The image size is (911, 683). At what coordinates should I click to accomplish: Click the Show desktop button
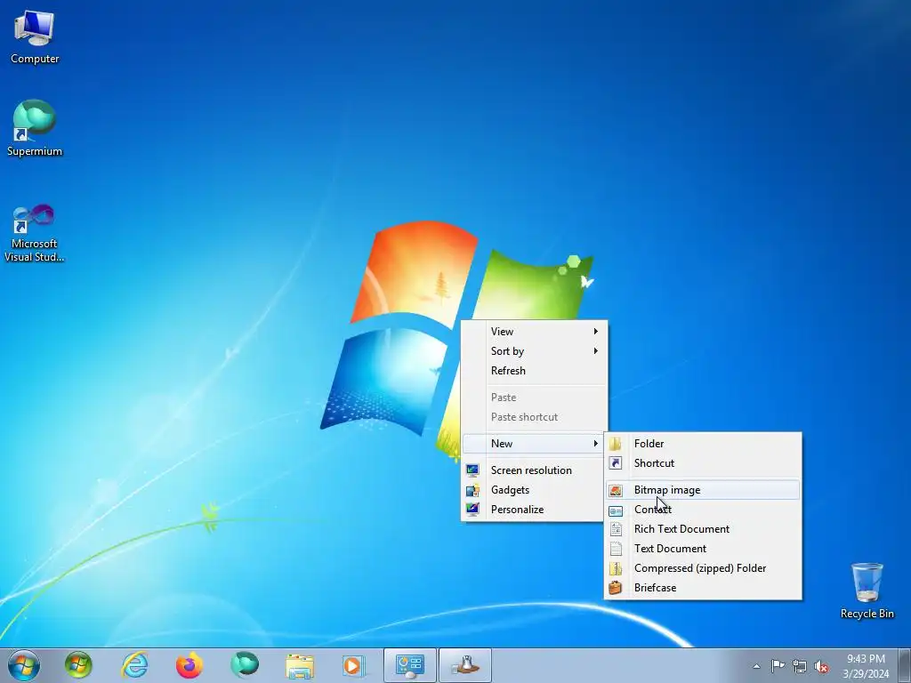tap(906, 666)
